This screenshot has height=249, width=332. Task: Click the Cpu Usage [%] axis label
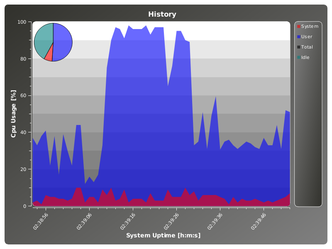tap(13, 114)
